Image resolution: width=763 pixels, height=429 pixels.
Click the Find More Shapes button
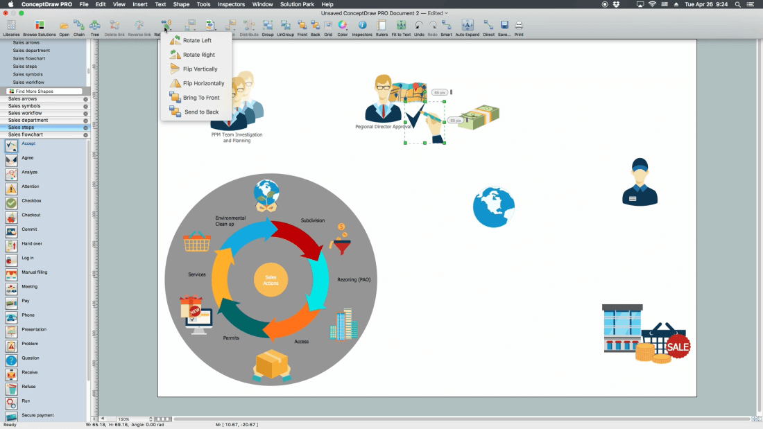(44, 91)
